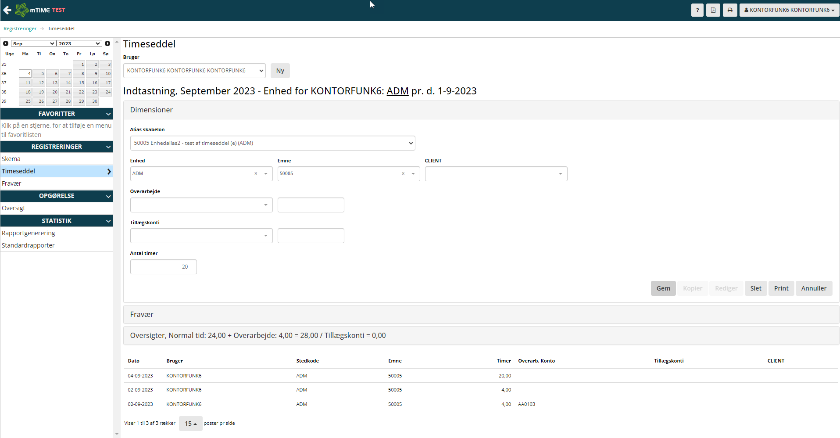
Task: Go to the previous month with the left arrow
Action: (5, 43)
